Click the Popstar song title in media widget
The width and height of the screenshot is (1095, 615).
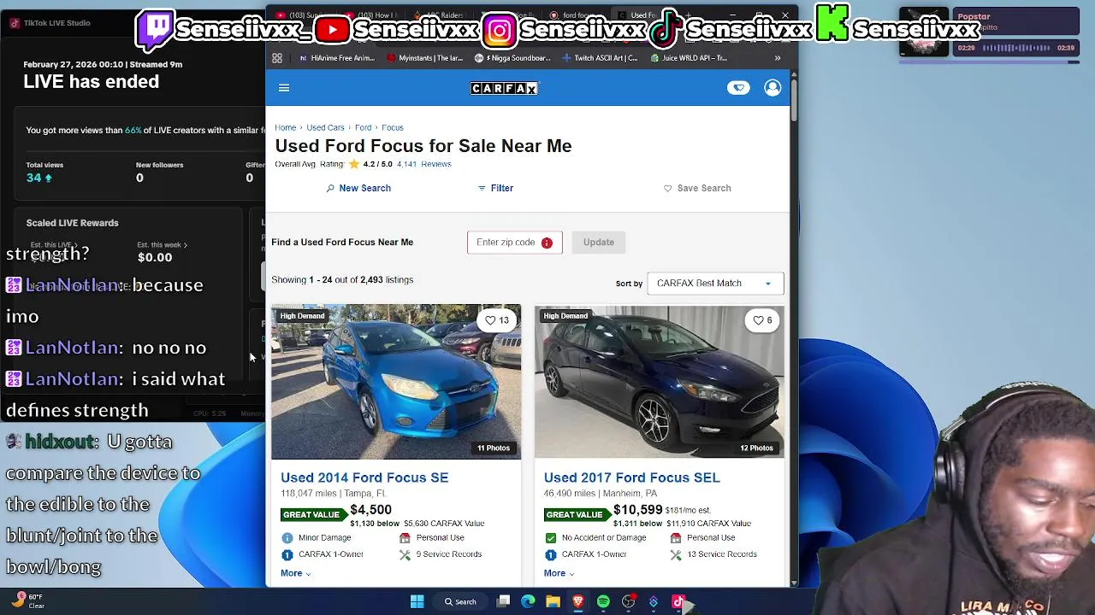click(974, 16)
